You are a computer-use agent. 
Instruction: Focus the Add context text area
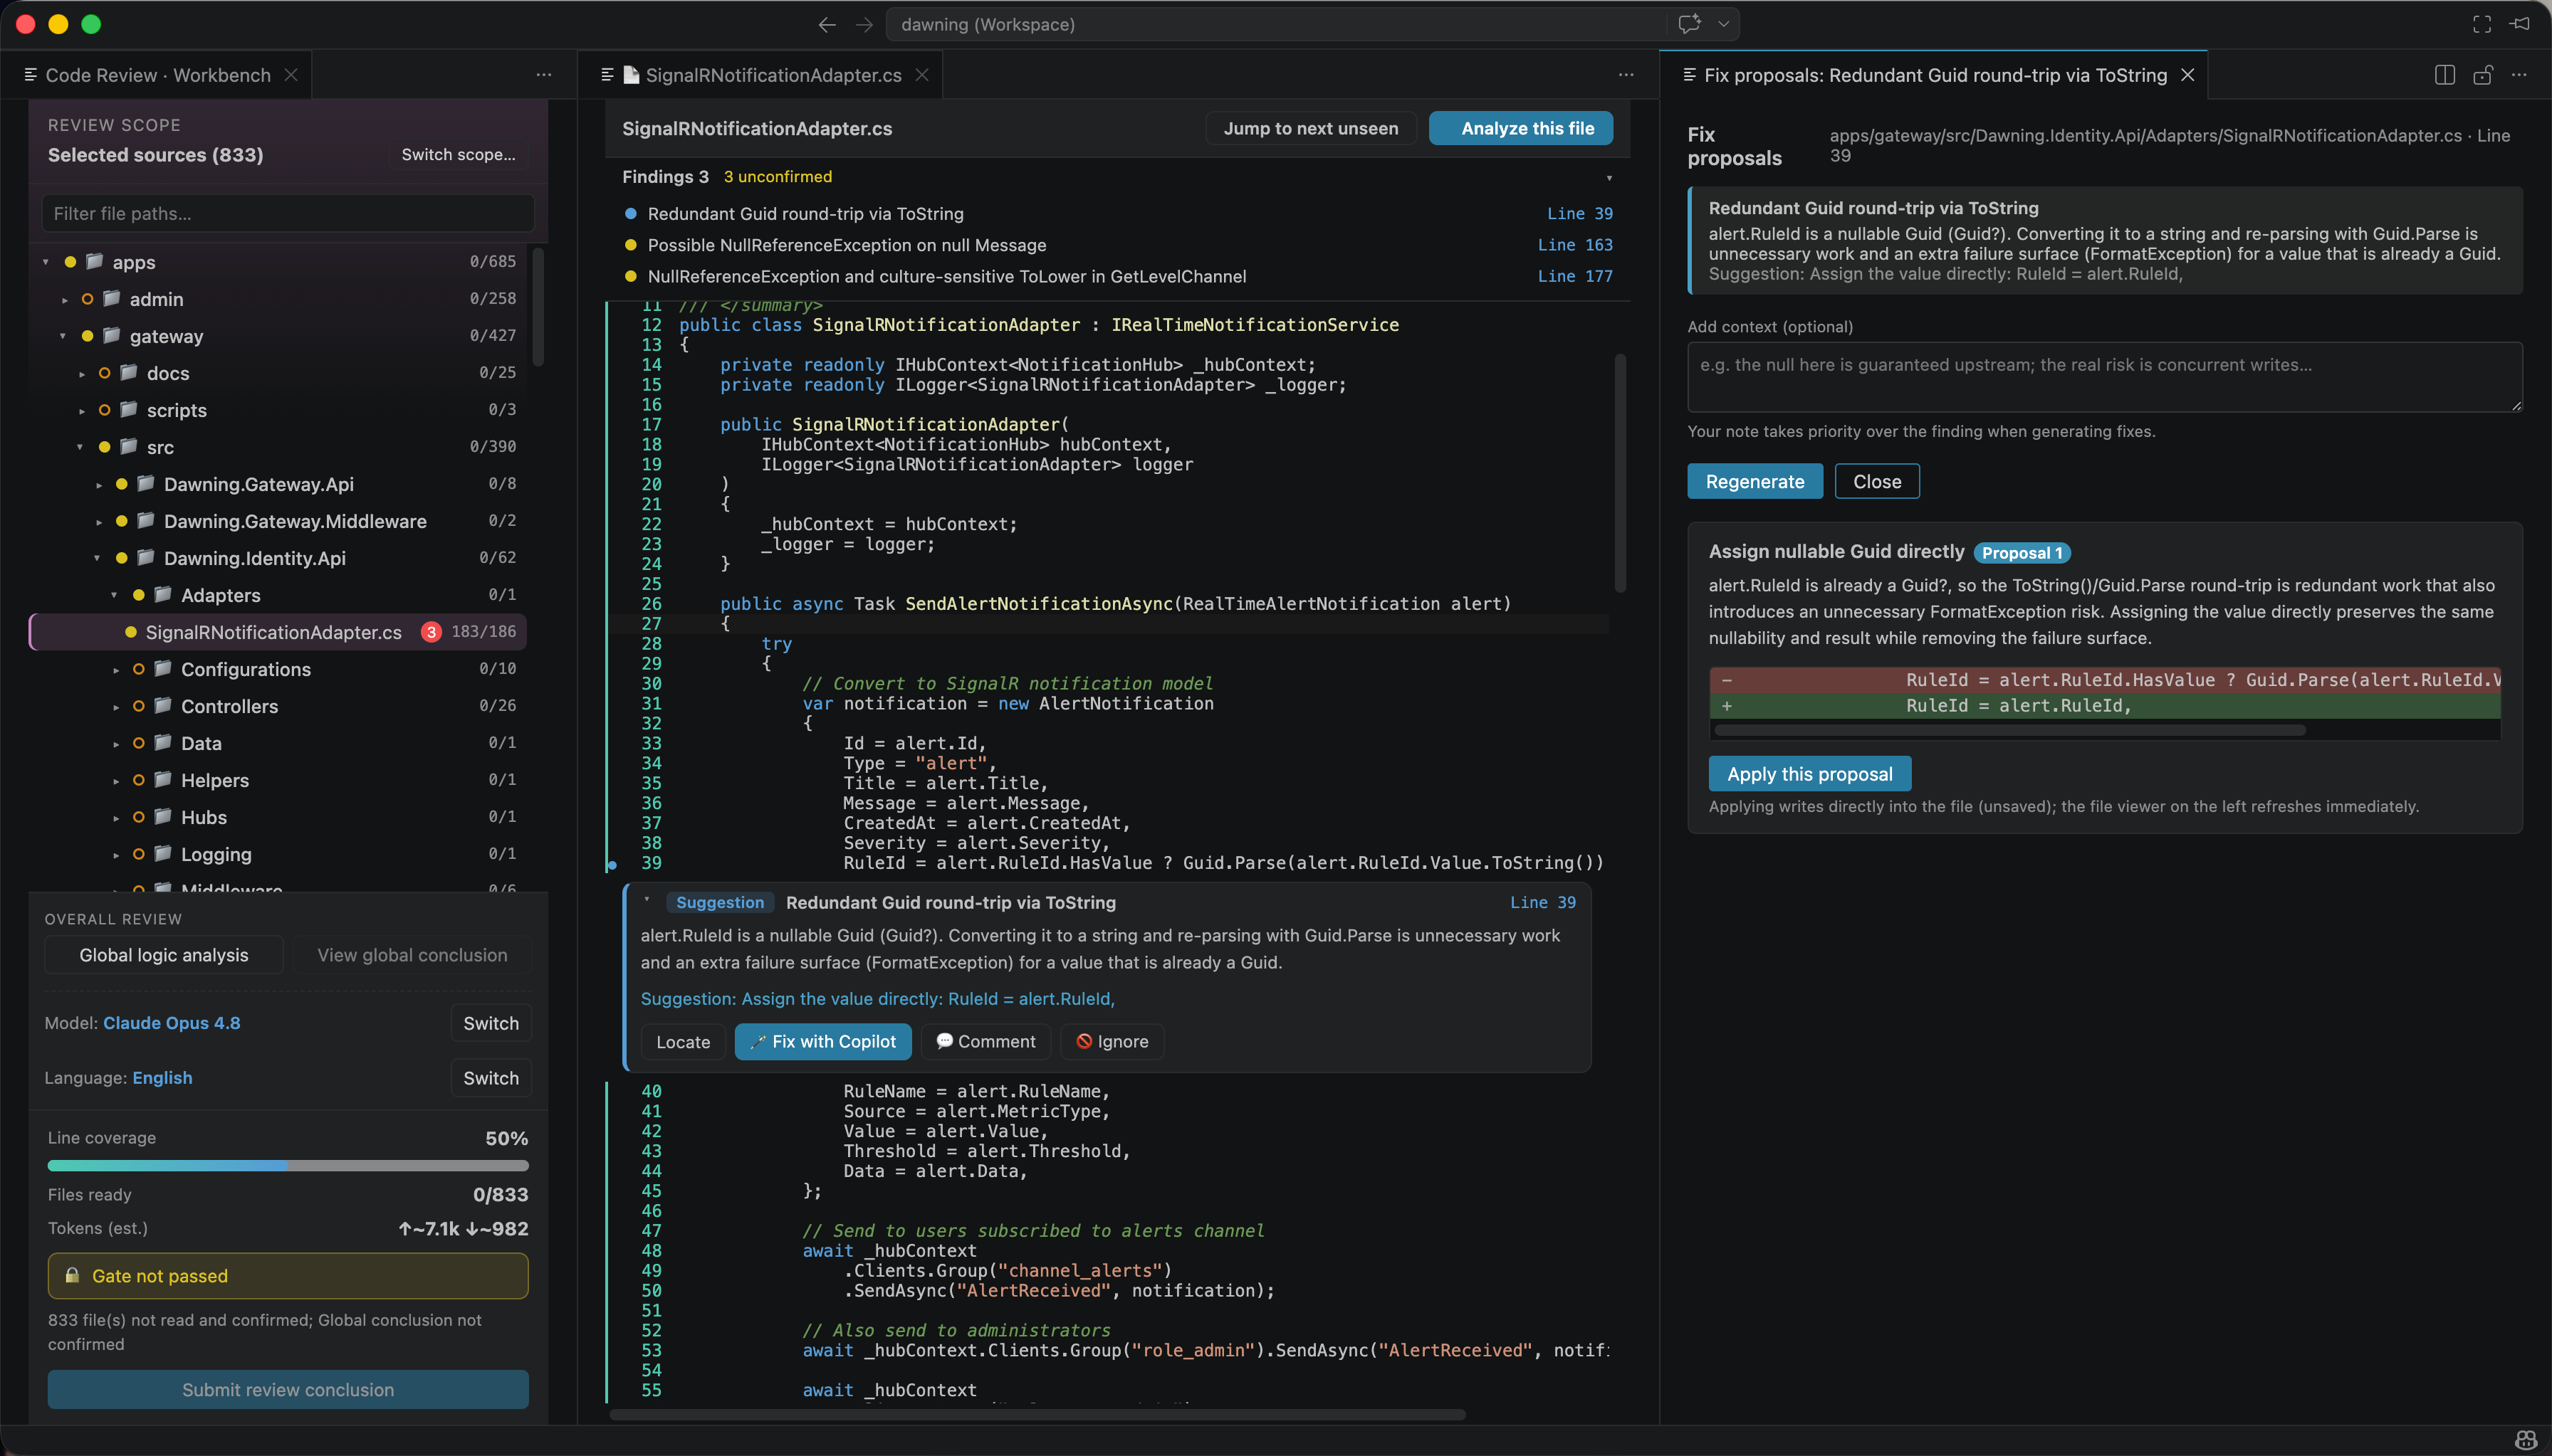[x=2105, y=377]
